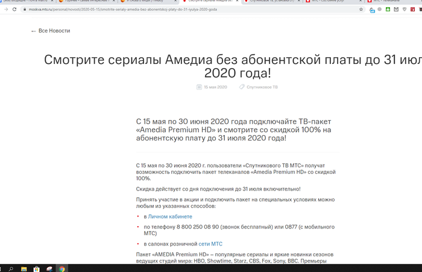This screenshot has height=272, width=422.
Task: Click the Спутниковое ТВ category tag
Action: [x=262, y=87]
